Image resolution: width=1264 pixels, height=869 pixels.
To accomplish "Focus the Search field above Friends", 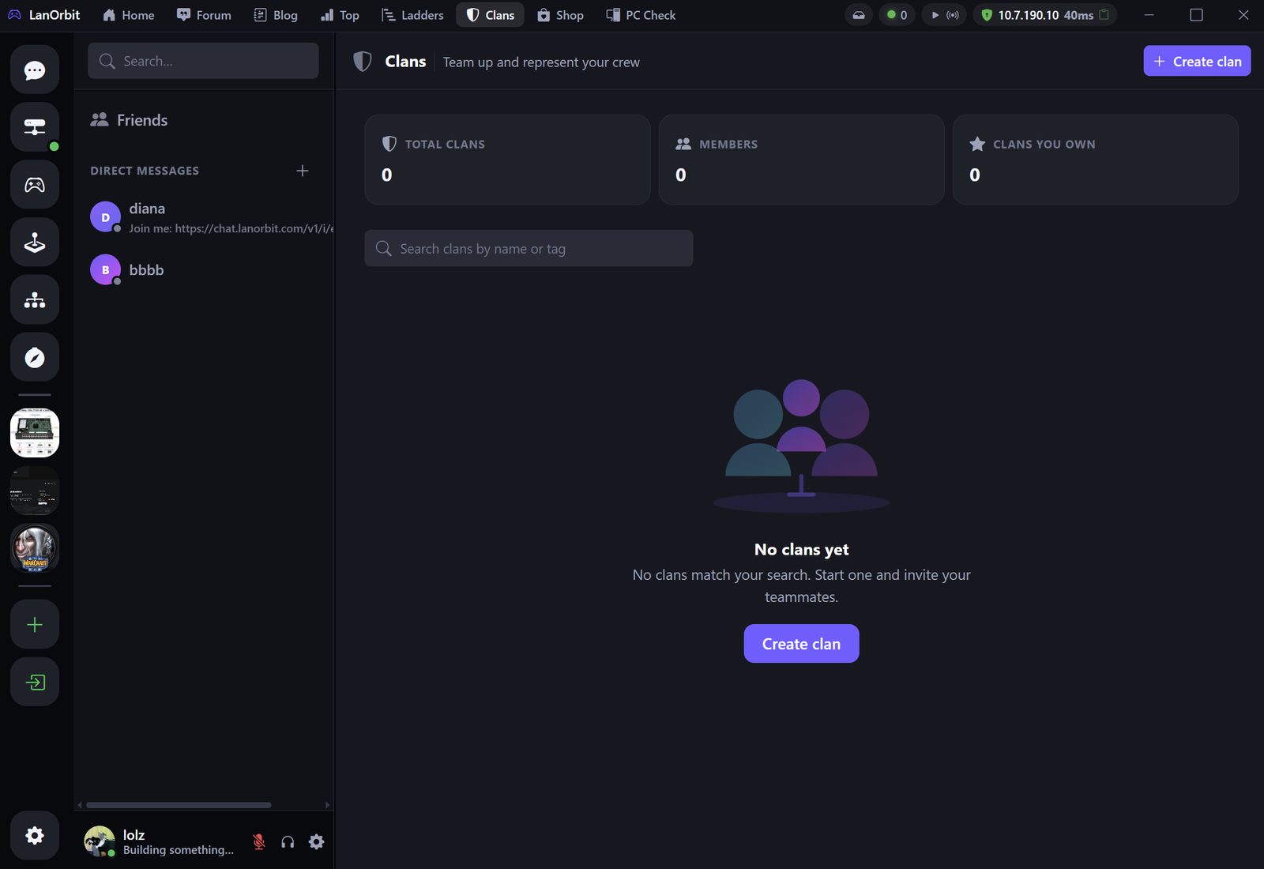I will [x=203, y=61].
